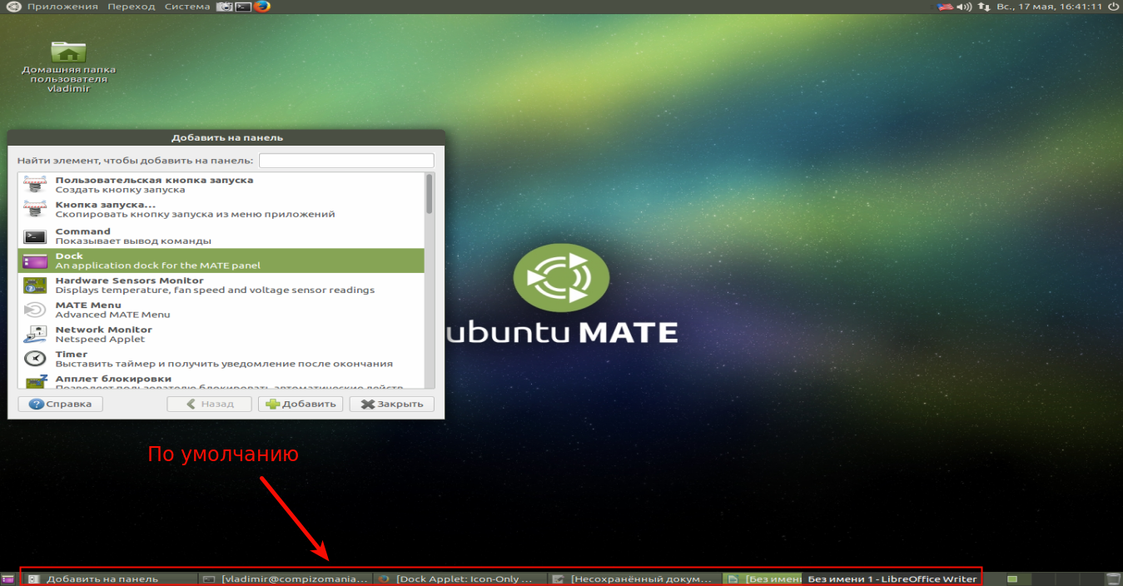
Task: Select 'Кнопка запуска...' list row
Action: [221, 209]
